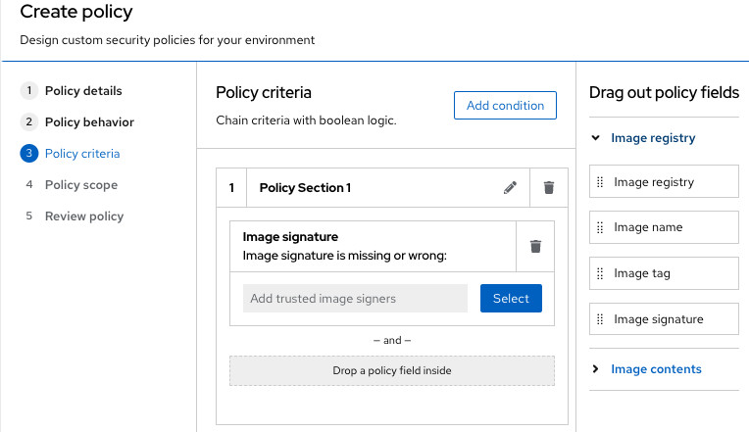The height and width of the screenshot is (432, 749).
Task: Grab the drag handle of Image signature field
Action: (x=600, y=319)
